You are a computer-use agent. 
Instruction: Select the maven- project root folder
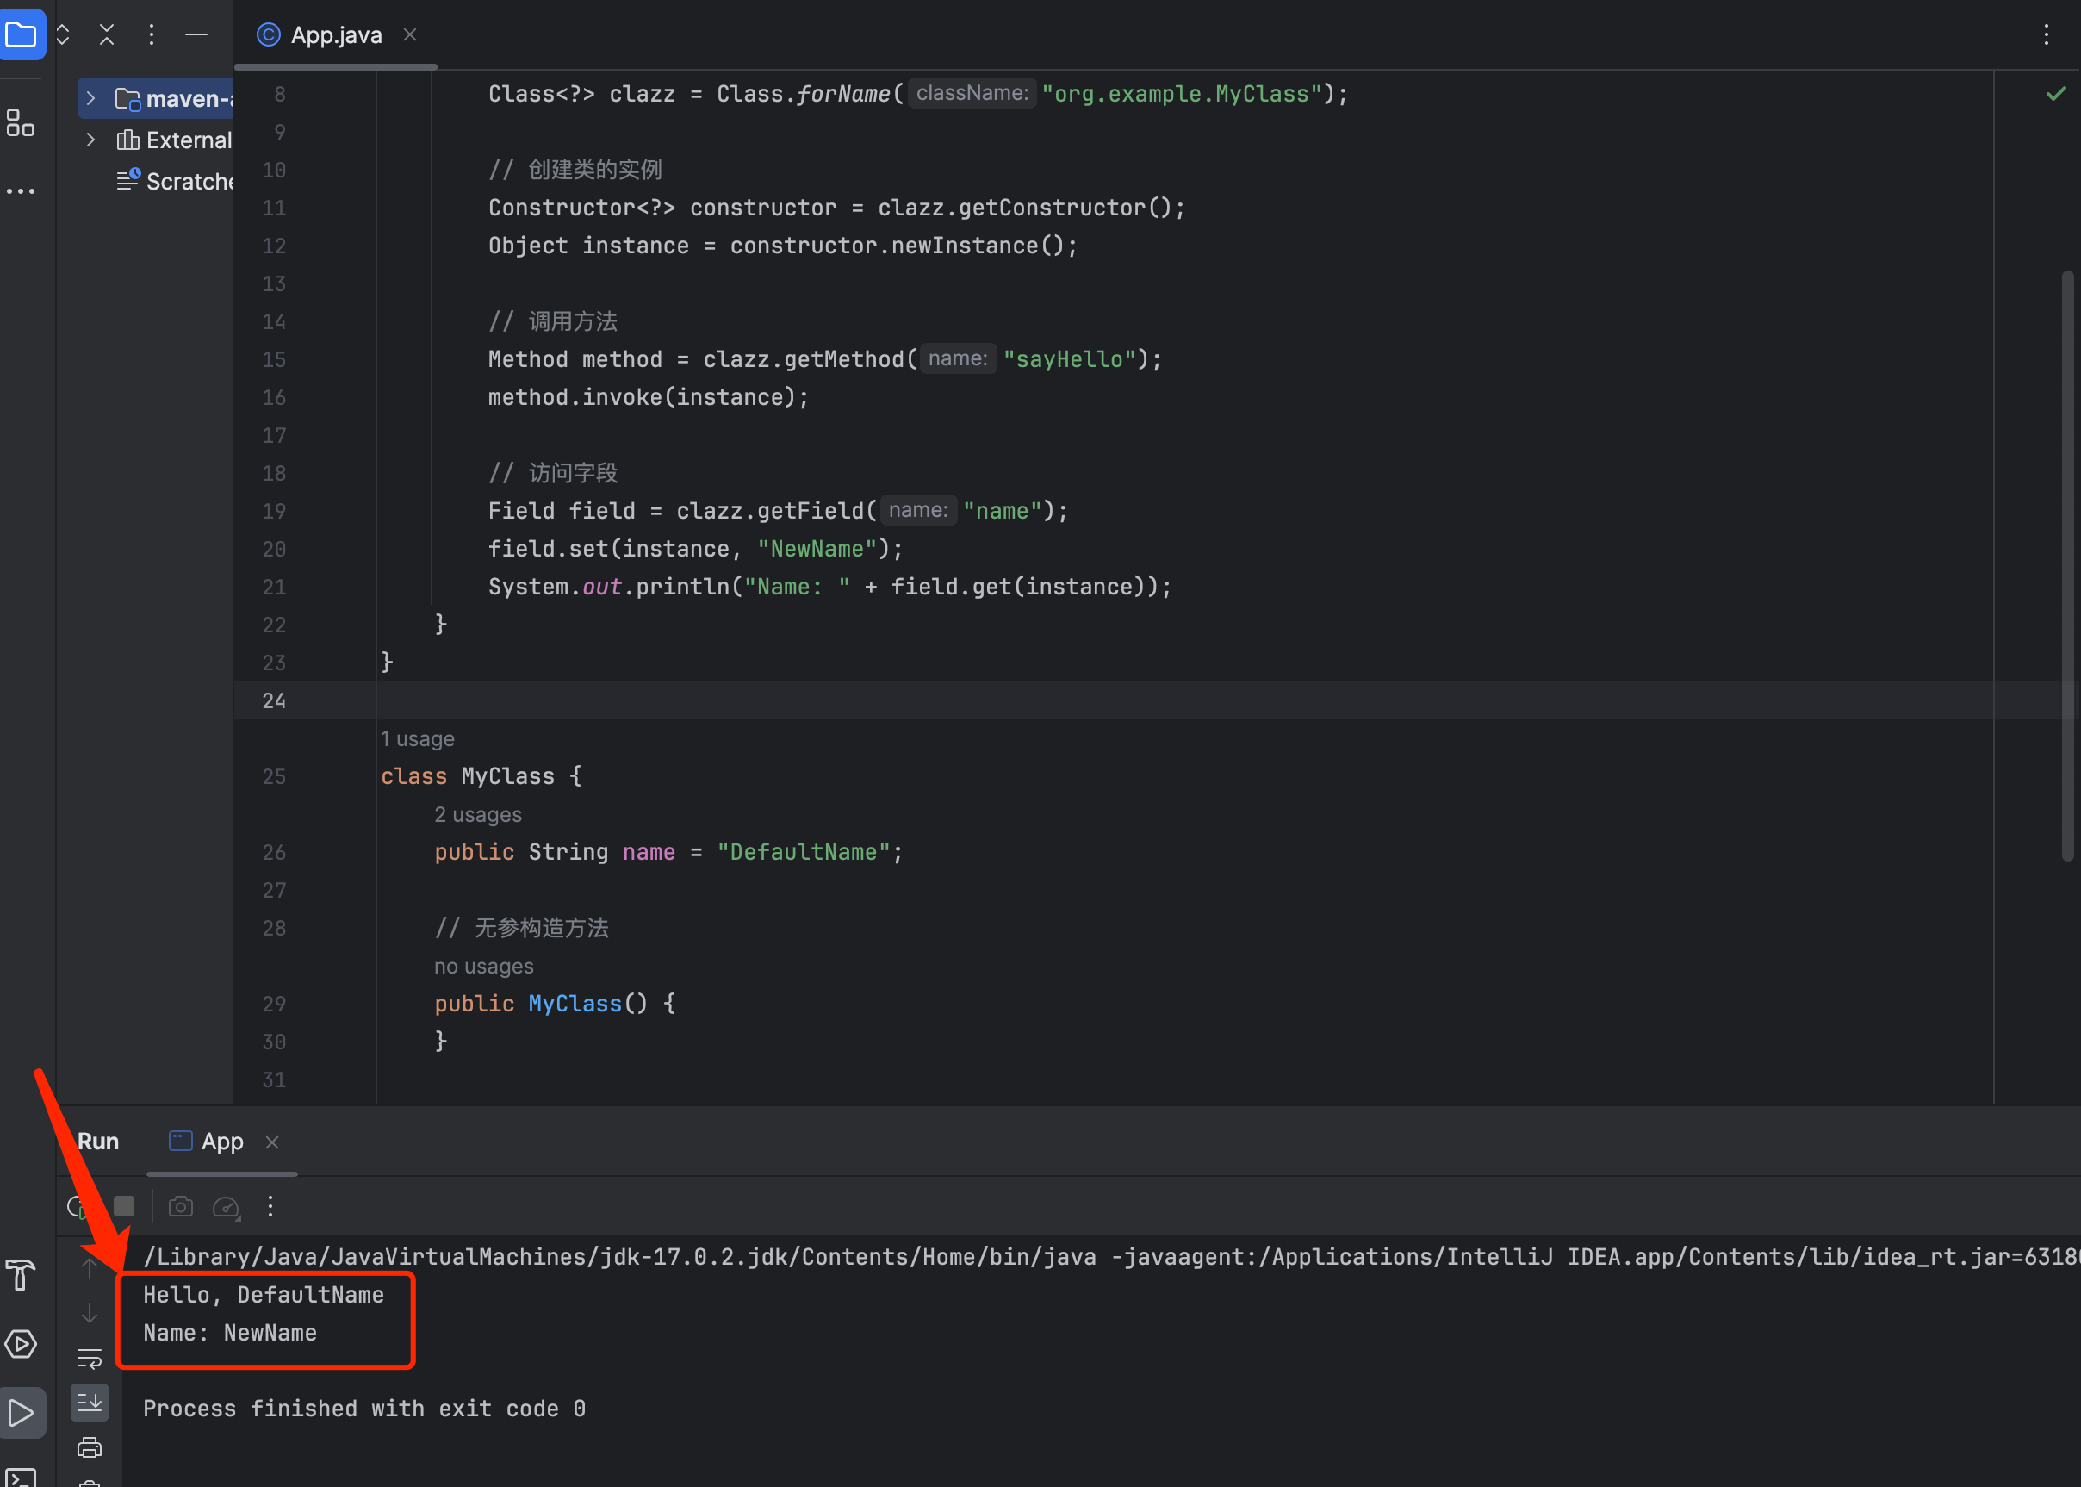[174, 98]
